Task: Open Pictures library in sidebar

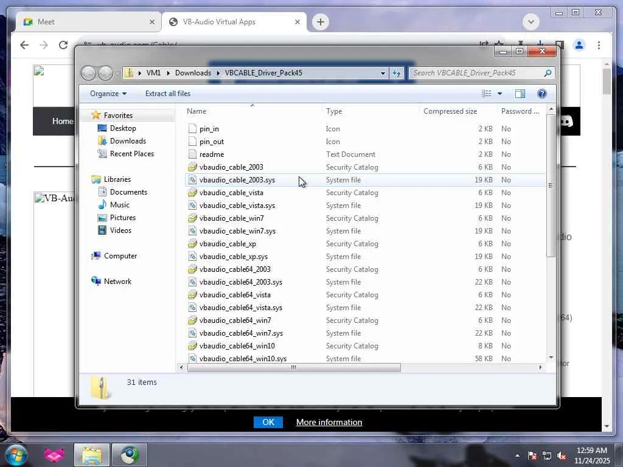Action: point(122,218)
